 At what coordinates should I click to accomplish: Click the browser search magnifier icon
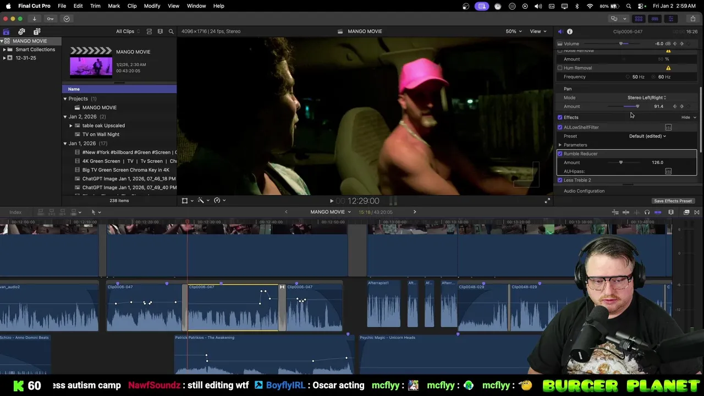(x=171, y=31)
